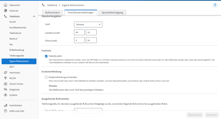The width and height of the screenshot is (221, 119).
Task: Collapse the Telefonie menu chevron
Action: 34,17
